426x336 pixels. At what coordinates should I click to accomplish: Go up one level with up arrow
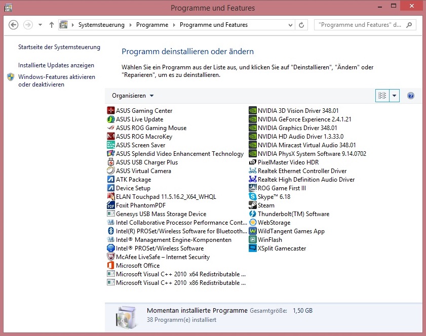pos(51,25)
